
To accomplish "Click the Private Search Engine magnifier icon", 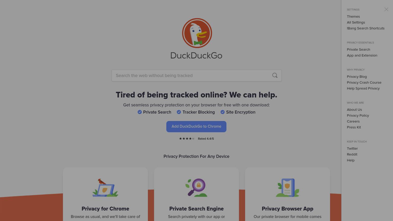I will click(x=196, y=188).
